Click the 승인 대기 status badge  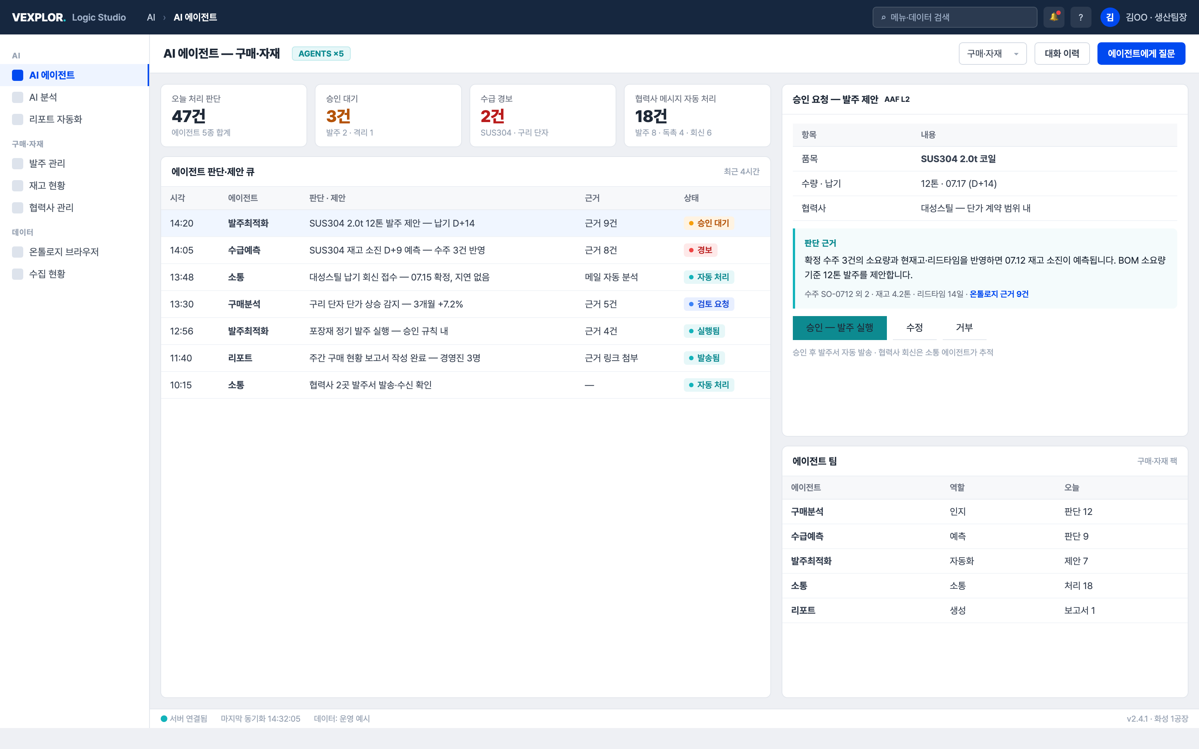709,224
